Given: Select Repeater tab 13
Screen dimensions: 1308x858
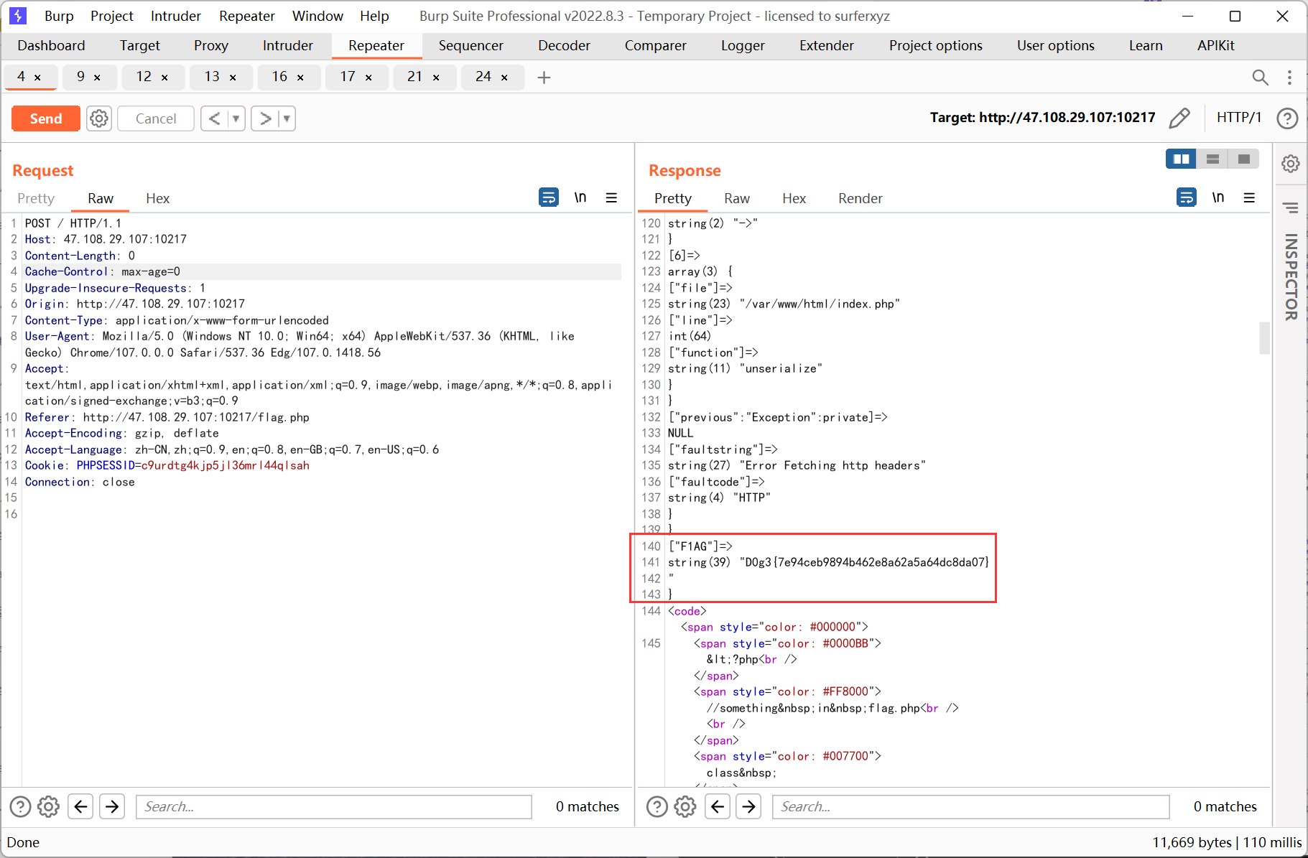Looking at the screenshot, I should [212, 77].
